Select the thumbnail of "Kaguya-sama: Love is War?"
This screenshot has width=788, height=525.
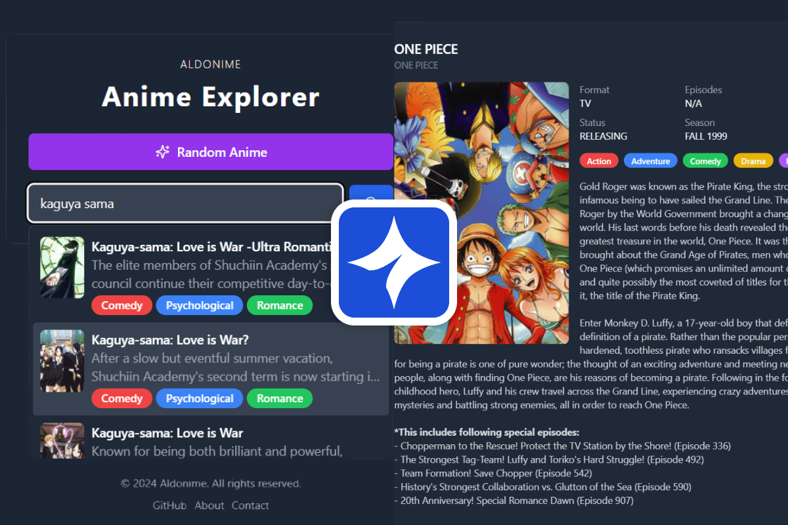pos(62,360)
